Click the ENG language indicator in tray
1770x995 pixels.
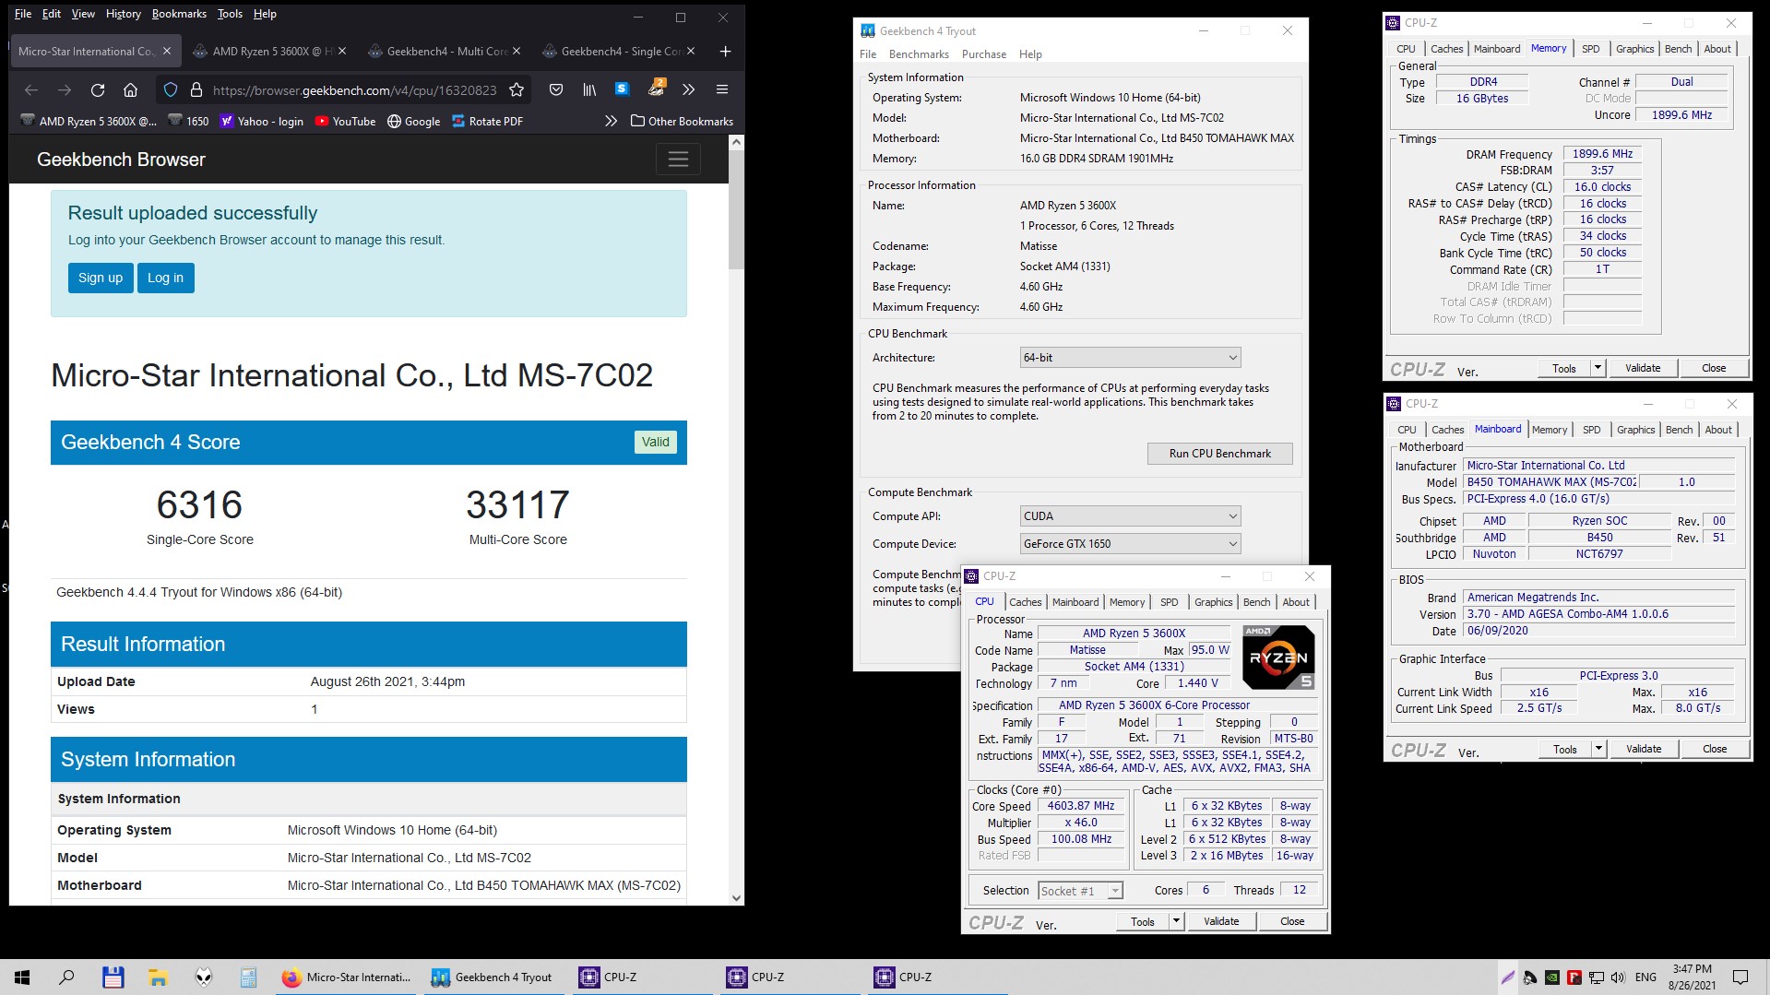click(1645, 977)
